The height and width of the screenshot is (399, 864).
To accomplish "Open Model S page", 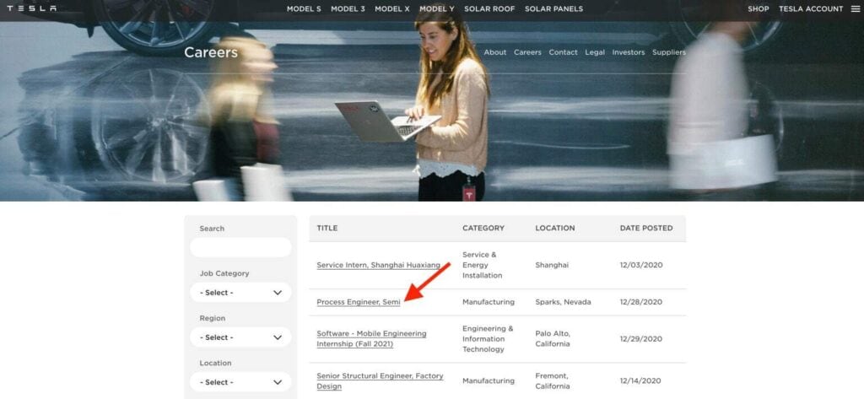I will point(304,8).
